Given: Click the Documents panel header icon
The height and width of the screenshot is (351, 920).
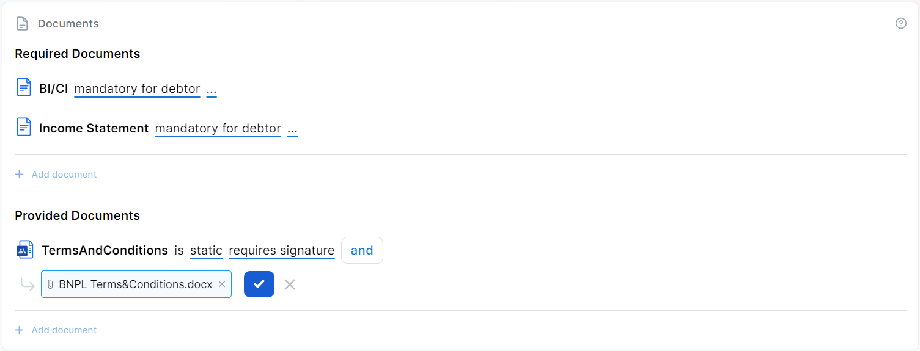Looking at the screenshot, I should tap(22, 24).
